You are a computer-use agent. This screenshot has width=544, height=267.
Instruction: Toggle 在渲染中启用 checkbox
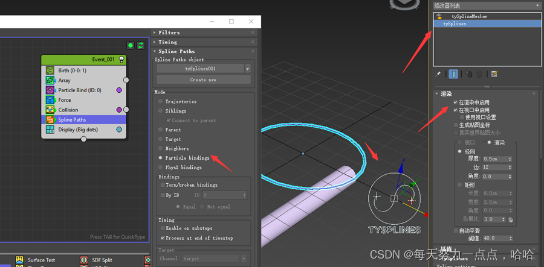[x=456, y=102]
